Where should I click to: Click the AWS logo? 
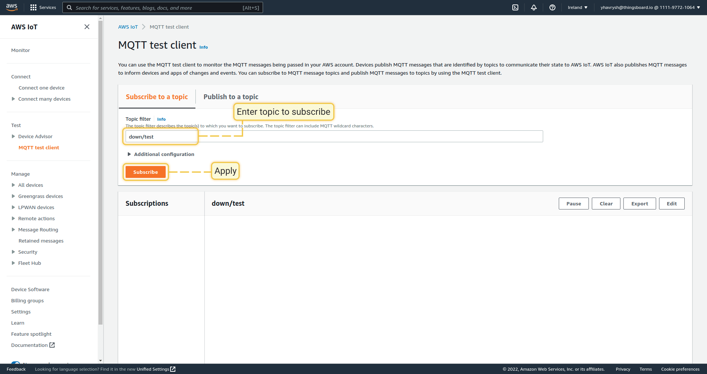(12, 7)
